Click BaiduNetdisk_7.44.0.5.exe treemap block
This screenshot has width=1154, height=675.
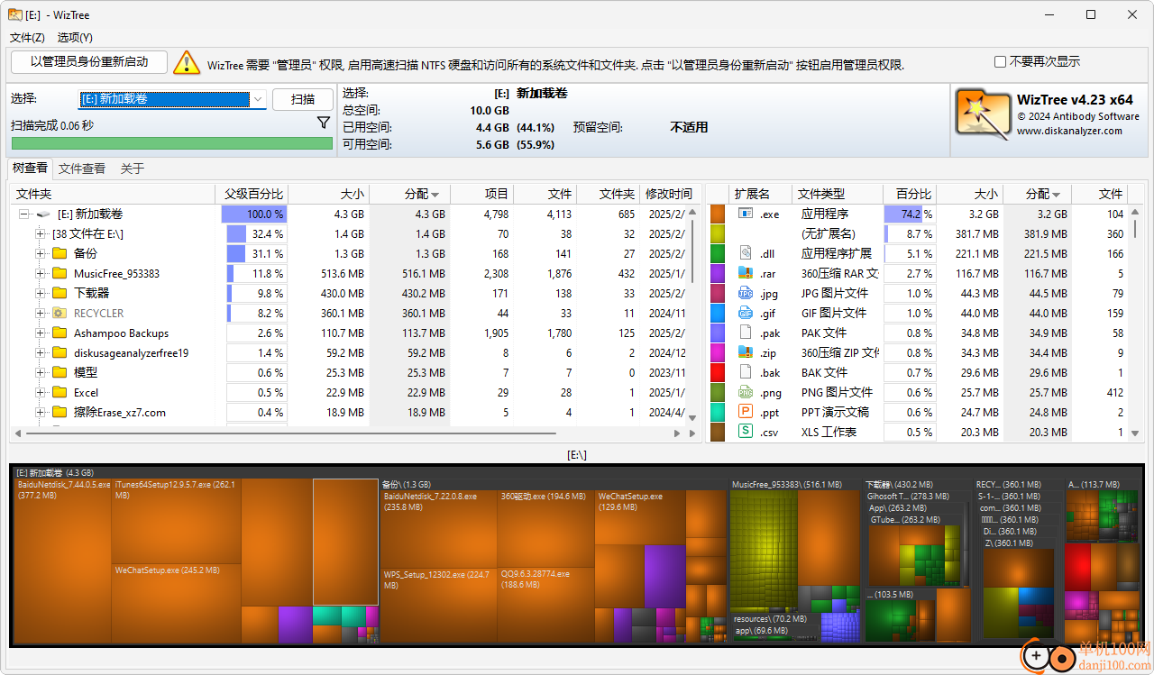[63, 559]
